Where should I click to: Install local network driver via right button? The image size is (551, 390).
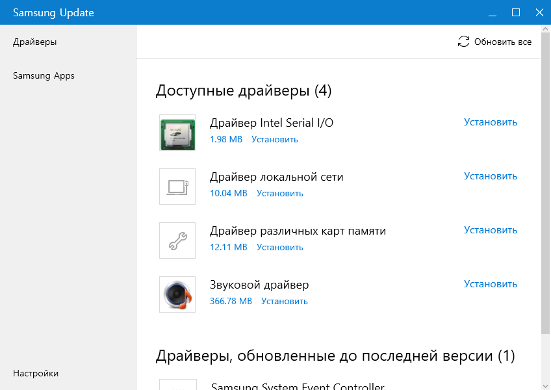click(491, 176)
